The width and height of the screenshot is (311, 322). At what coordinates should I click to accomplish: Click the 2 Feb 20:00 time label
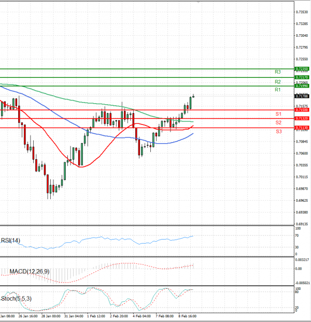(119, 316)
